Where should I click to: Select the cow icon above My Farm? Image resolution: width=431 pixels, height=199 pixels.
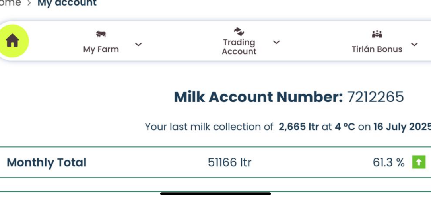click(101, 34)
